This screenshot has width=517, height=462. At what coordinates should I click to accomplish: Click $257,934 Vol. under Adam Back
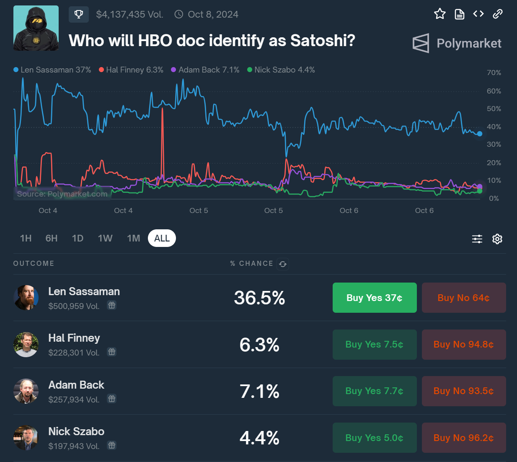[x=74, y=400]
